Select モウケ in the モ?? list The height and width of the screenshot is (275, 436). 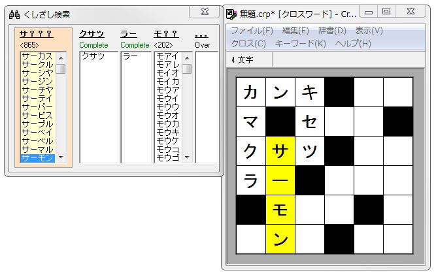tap(168, 141)
